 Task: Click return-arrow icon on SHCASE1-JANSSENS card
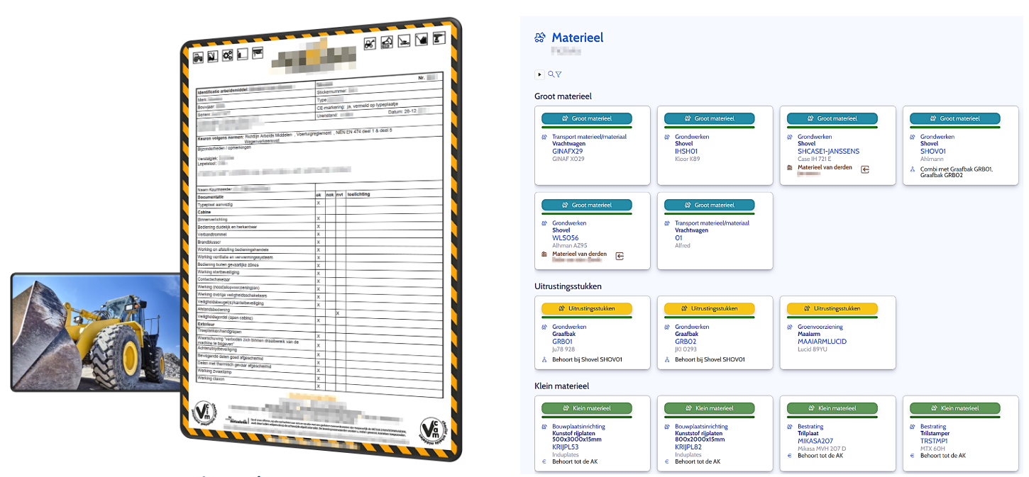865,169
